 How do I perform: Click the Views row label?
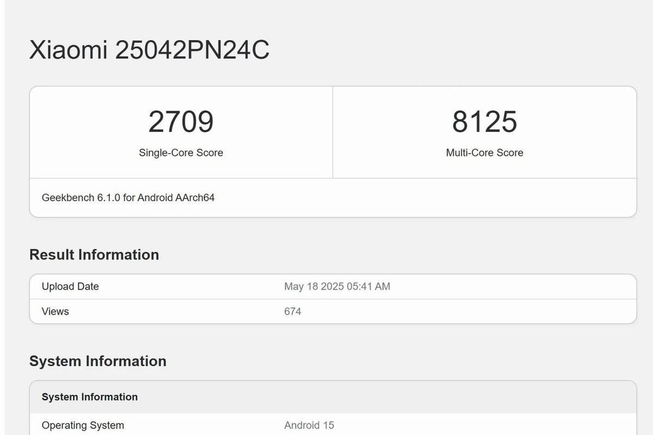[x=55, y=312]
